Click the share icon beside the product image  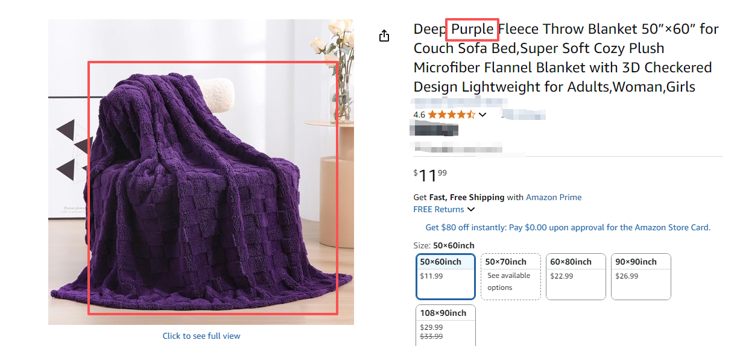(x=384, y=36)
